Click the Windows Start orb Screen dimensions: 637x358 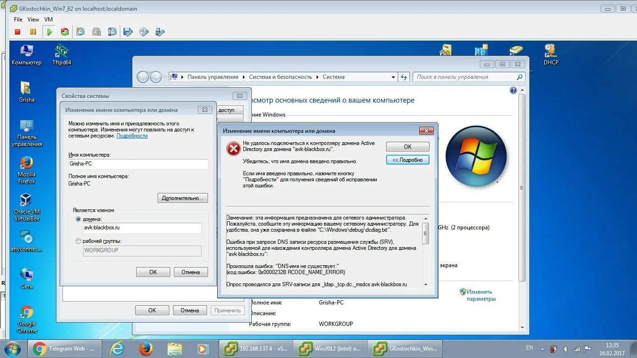point(13,349)
